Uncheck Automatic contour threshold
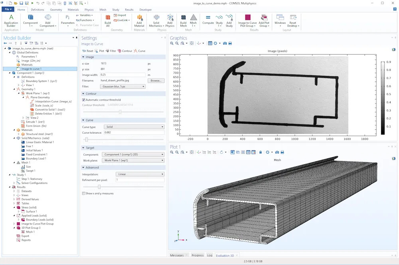Viewport: 399px width, 265px height. (x=84, y=100)
